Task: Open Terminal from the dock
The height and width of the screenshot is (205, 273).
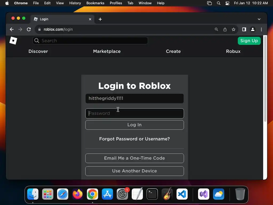Action: coord(152,194)
